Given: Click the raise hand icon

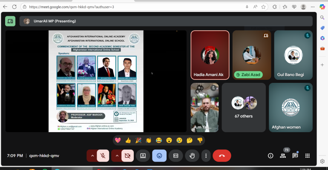Looking at the screenshot, I should (192, 156).
